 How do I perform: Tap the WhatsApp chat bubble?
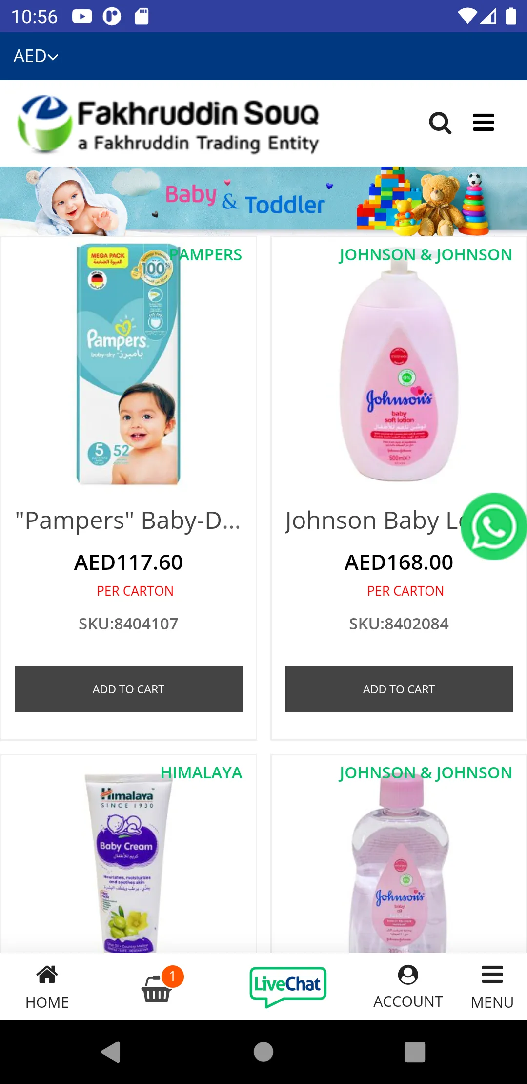coord(494,526)
